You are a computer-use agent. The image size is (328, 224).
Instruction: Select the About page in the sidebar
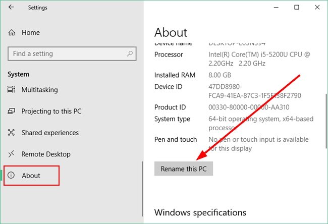[x=32, y=176]
